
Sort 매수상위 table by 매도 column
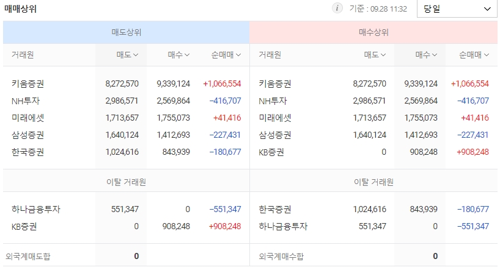tap(375, 55)
